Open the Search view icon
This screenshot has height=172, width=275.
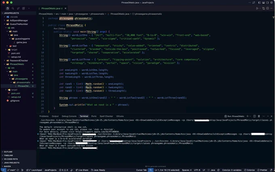click(13, 8)
